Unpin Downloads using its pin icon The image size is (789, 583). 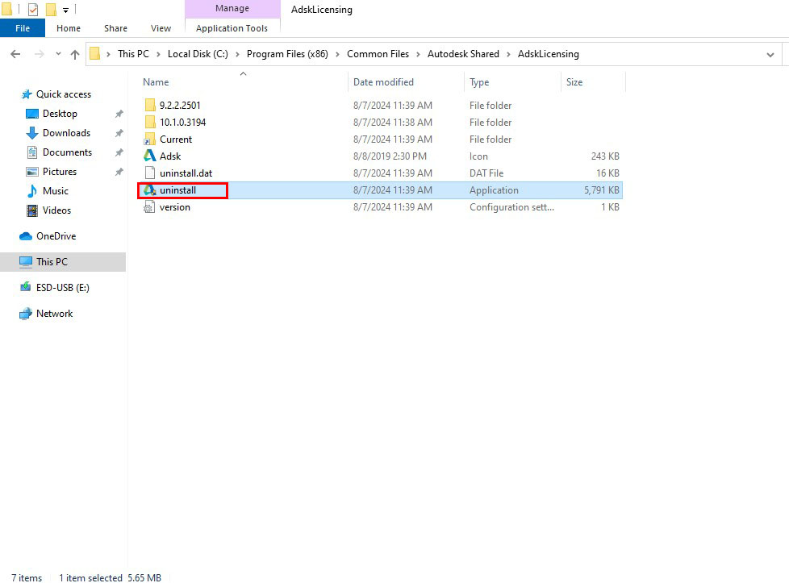pyautogui.click(x=119, y=132)
